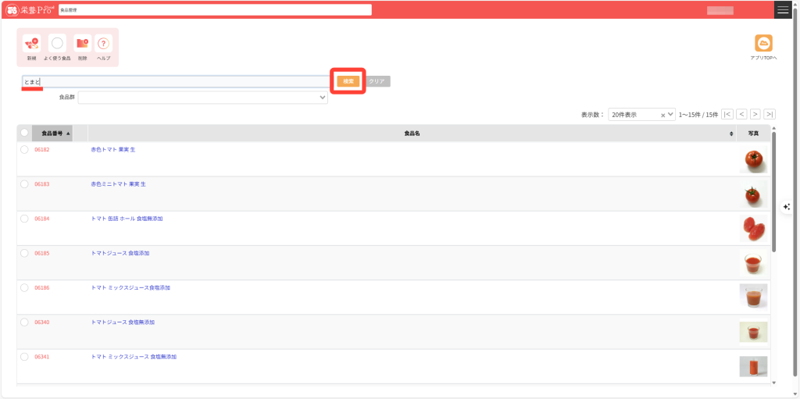Jump to the last page of results

(770, 114)
